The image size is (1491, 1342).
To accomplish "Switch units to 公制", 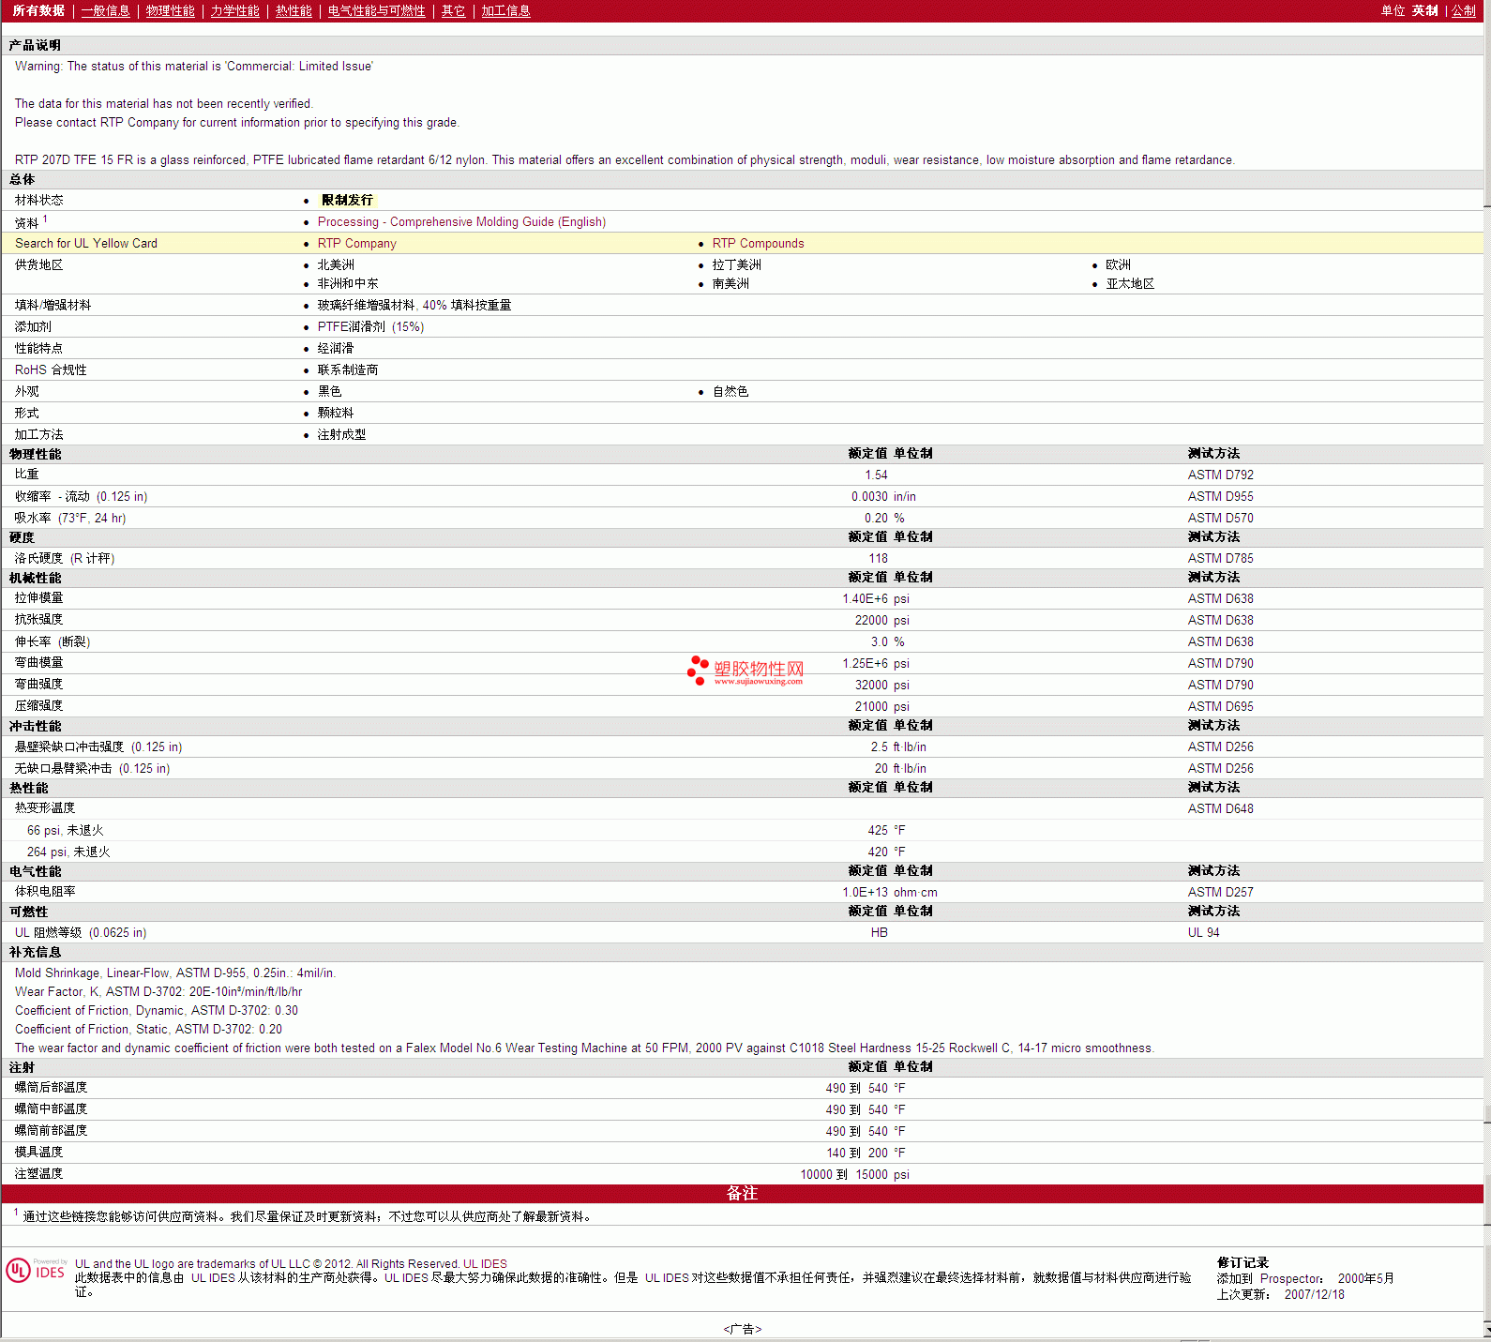I will [x=1464, y=10].
